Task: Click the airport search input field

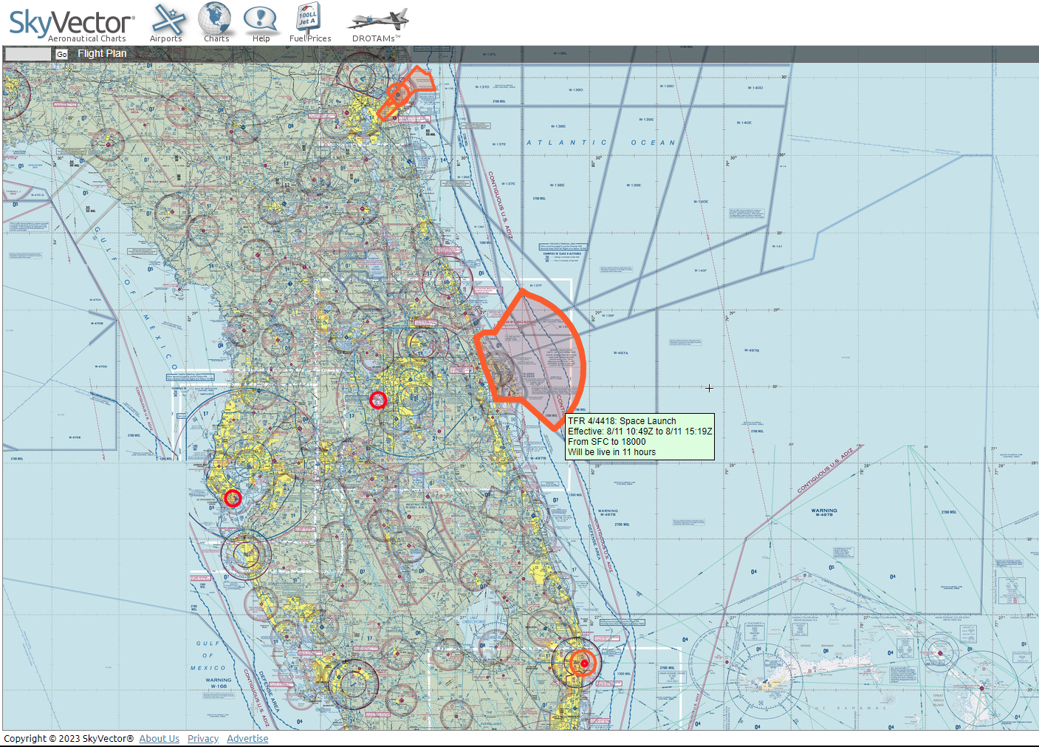Action: pyautogui.click(x=28, y=54)
